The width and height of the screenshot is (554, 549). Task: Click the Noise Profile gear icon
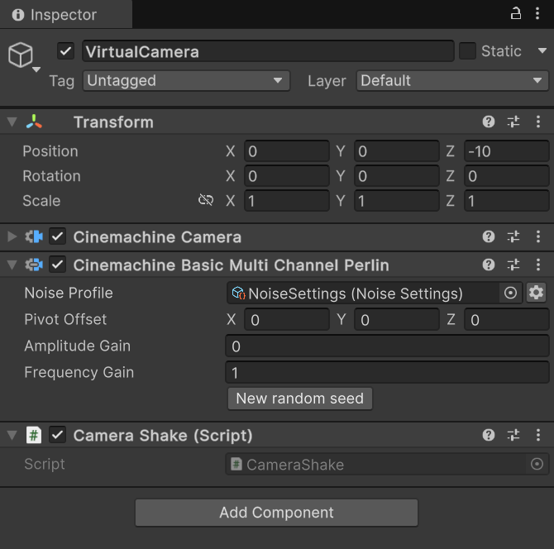click(x=536, y=293)
